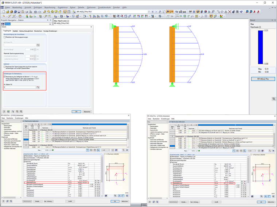Image resolution: width=277 pixels, height=207 pixels.
Task: Toggle Abminderung der Steifigkeit checkbox
Action: (x=5, y=77)
